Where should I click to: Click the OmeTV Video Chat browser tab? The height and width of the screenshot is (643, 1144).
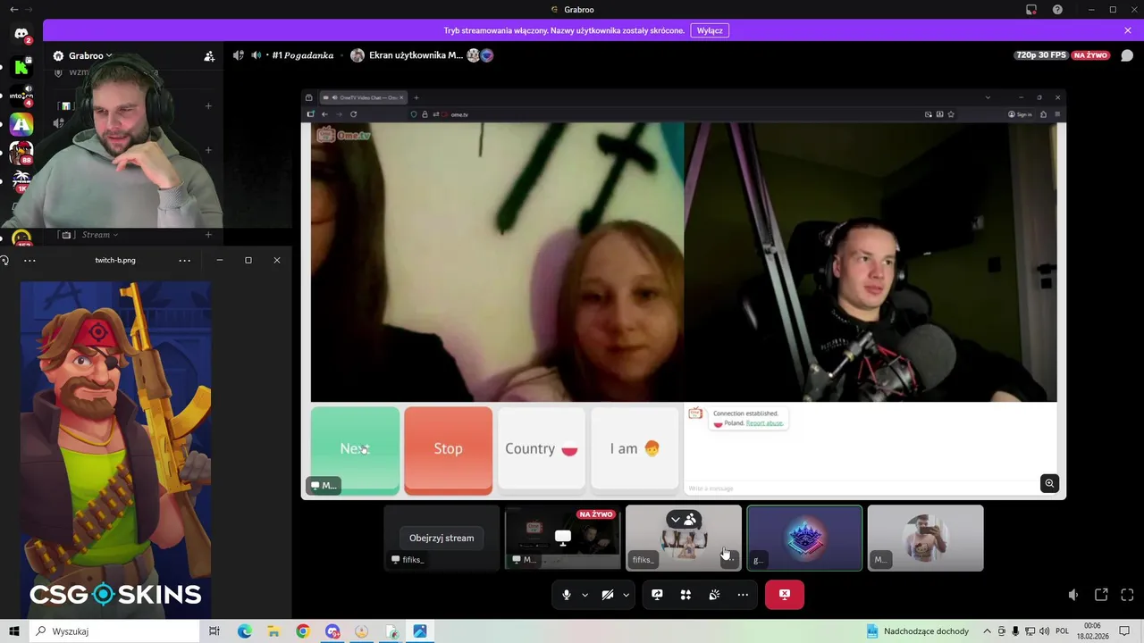click(363, 97)
